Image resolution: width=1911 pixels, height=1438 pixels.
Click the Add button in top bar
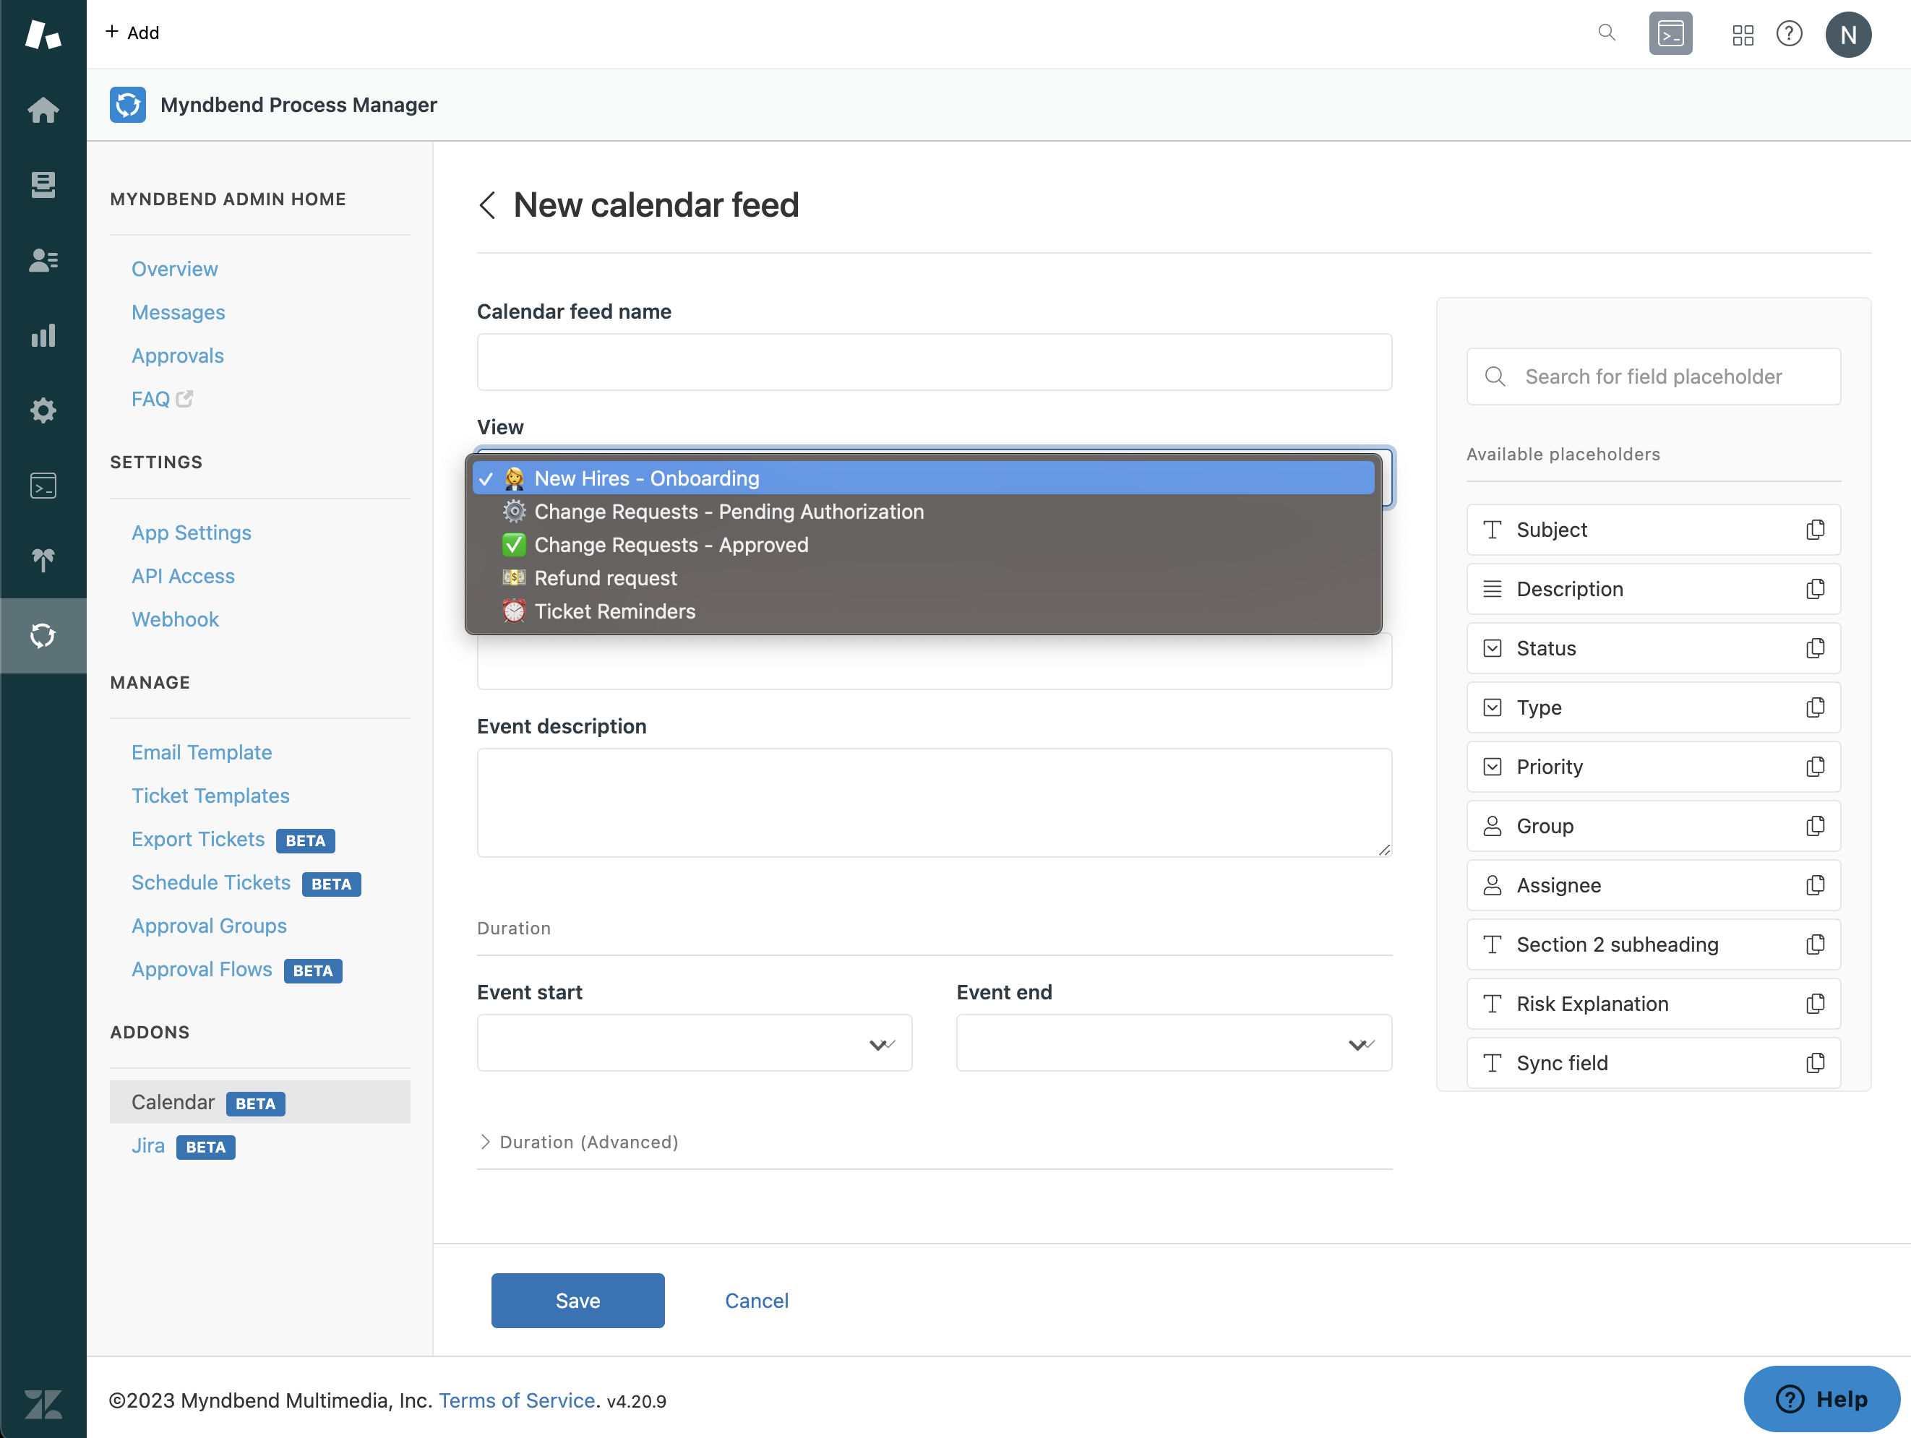tap(132, 33)
